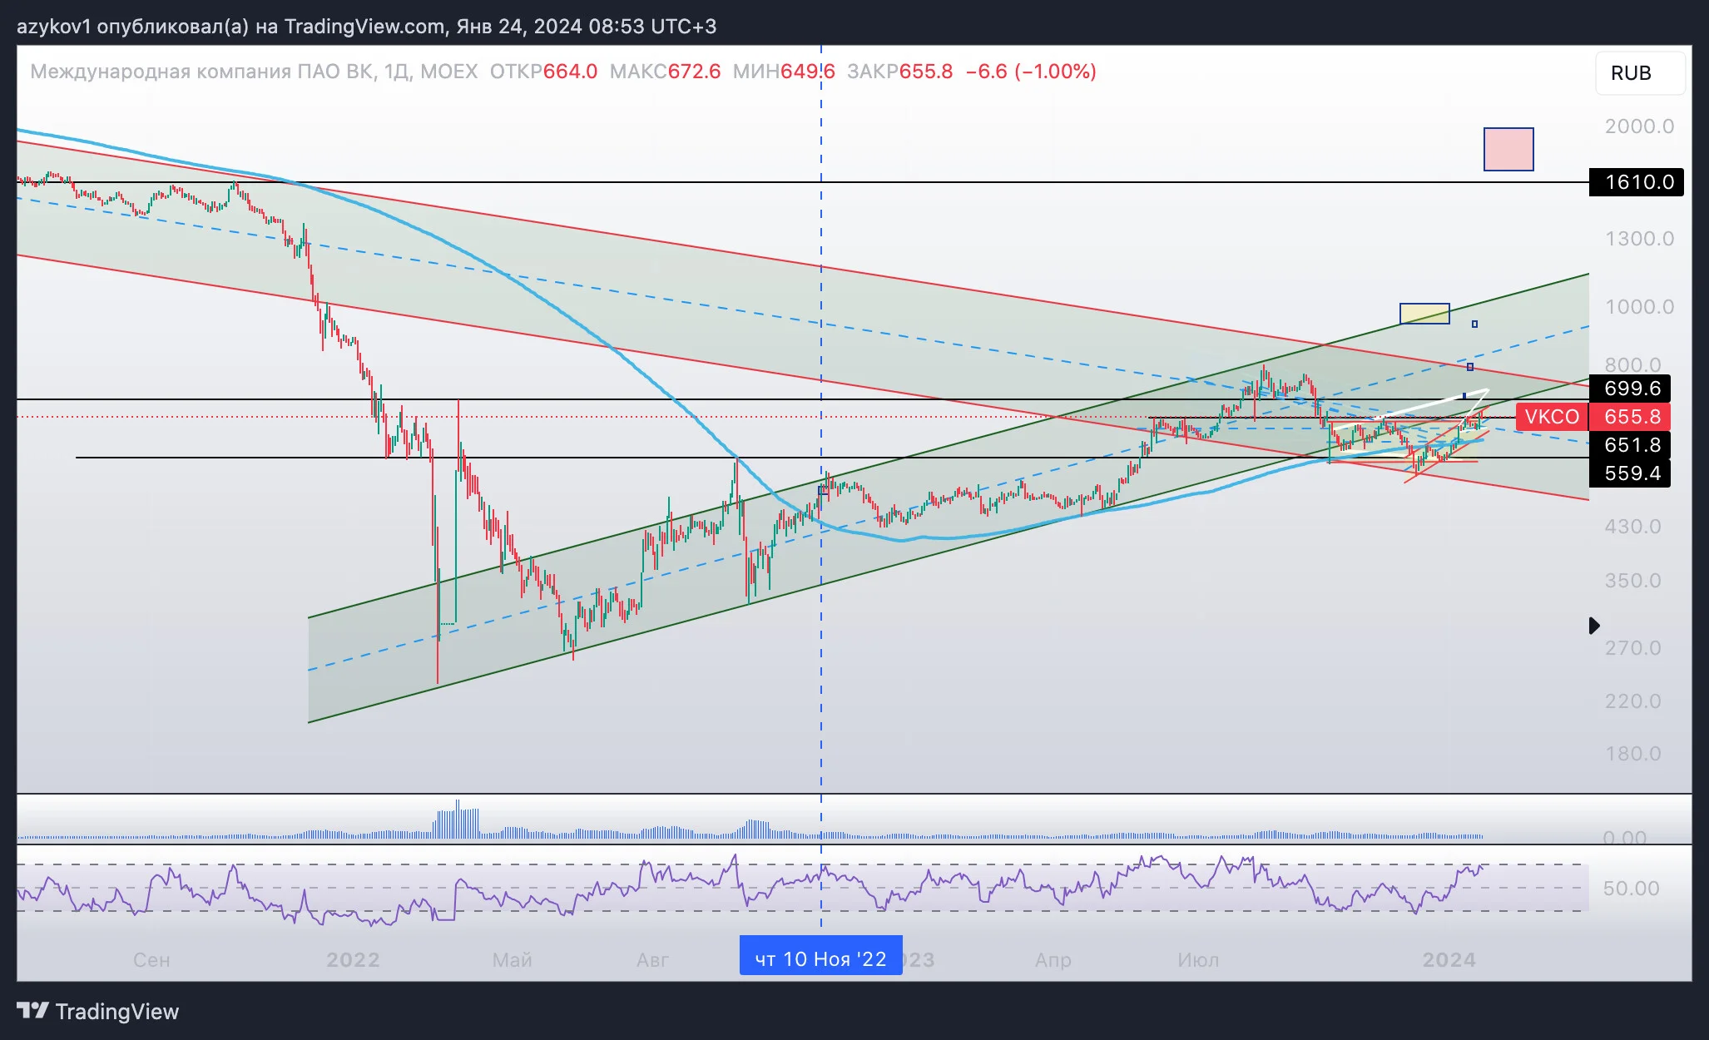
Task: Click the TradingView logo
Action: click(x=98, y=1011)
